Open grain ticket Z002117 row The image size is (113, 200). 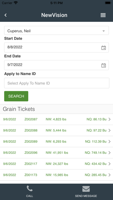(x=56, y=164)
